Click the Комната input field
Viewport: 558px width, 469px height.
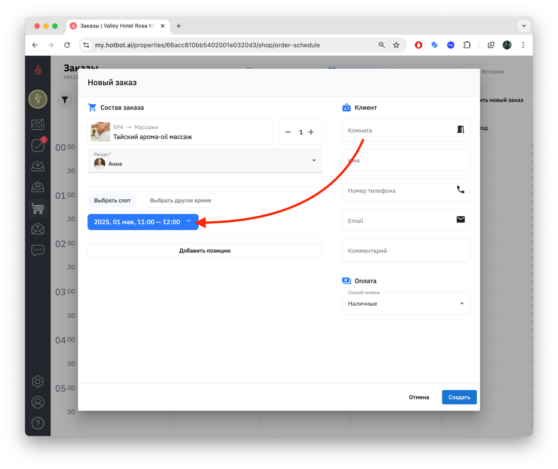coord(406,130)
